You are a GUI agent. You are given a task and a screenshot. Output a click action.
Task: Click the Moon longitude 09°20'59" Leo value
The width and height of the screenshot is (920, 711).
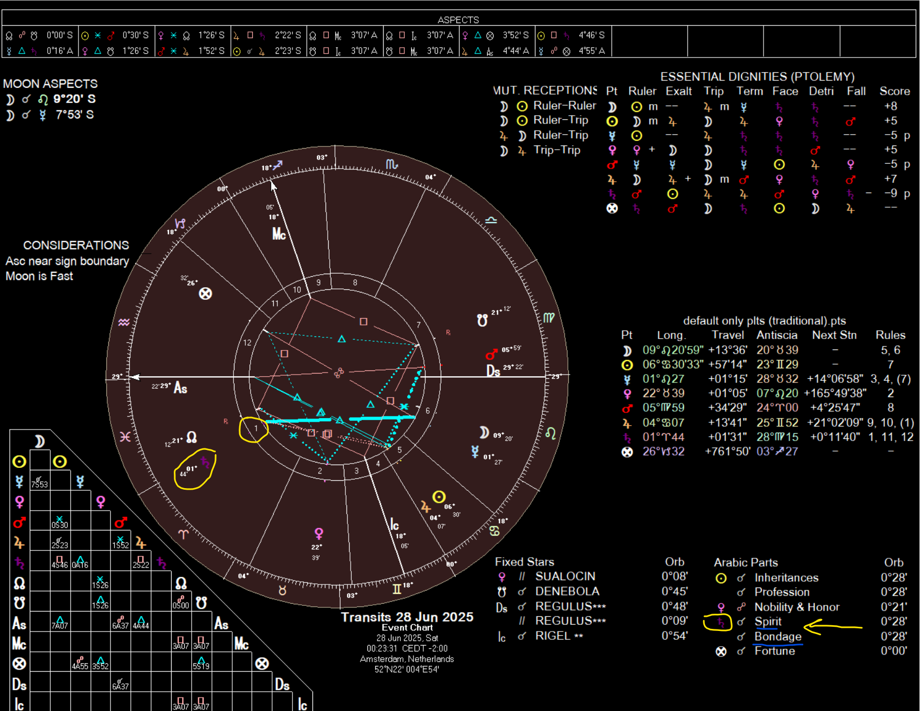pos(673,350)
